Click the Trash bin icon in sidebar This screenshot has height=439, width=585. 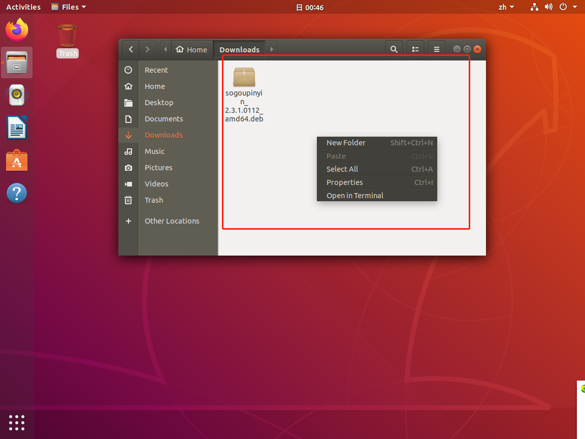coord(128,200)
